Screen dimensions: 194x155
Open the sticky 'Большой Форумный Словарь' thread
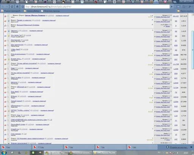click(x=28, y=25)
